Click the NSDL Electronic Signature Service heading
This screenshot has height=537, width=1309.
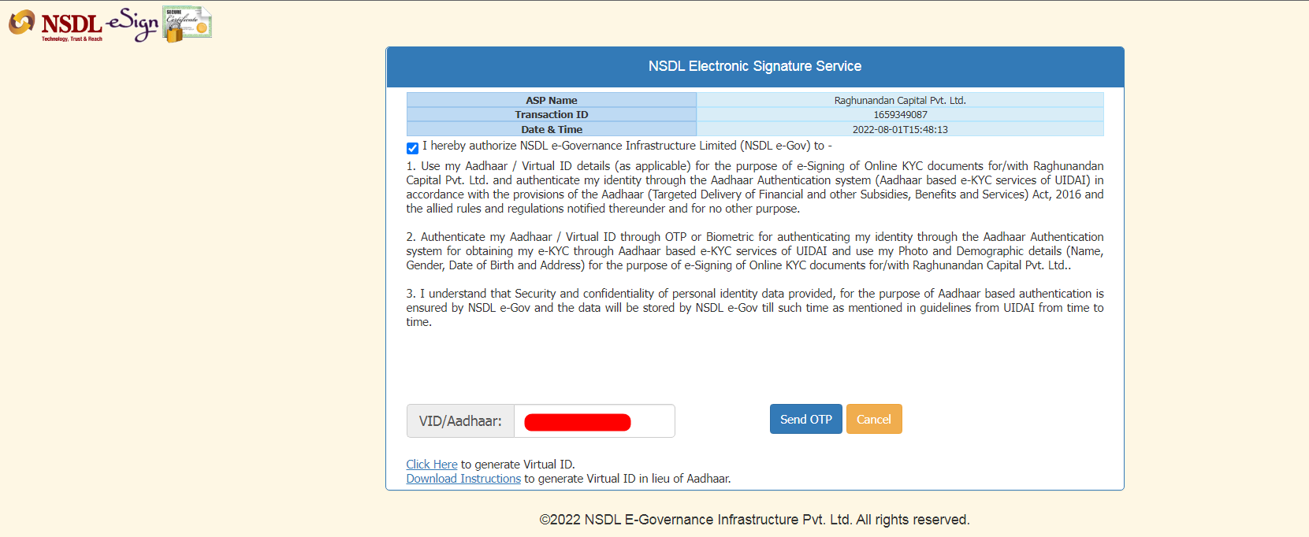pyautogui.click(x=755, y=66)
